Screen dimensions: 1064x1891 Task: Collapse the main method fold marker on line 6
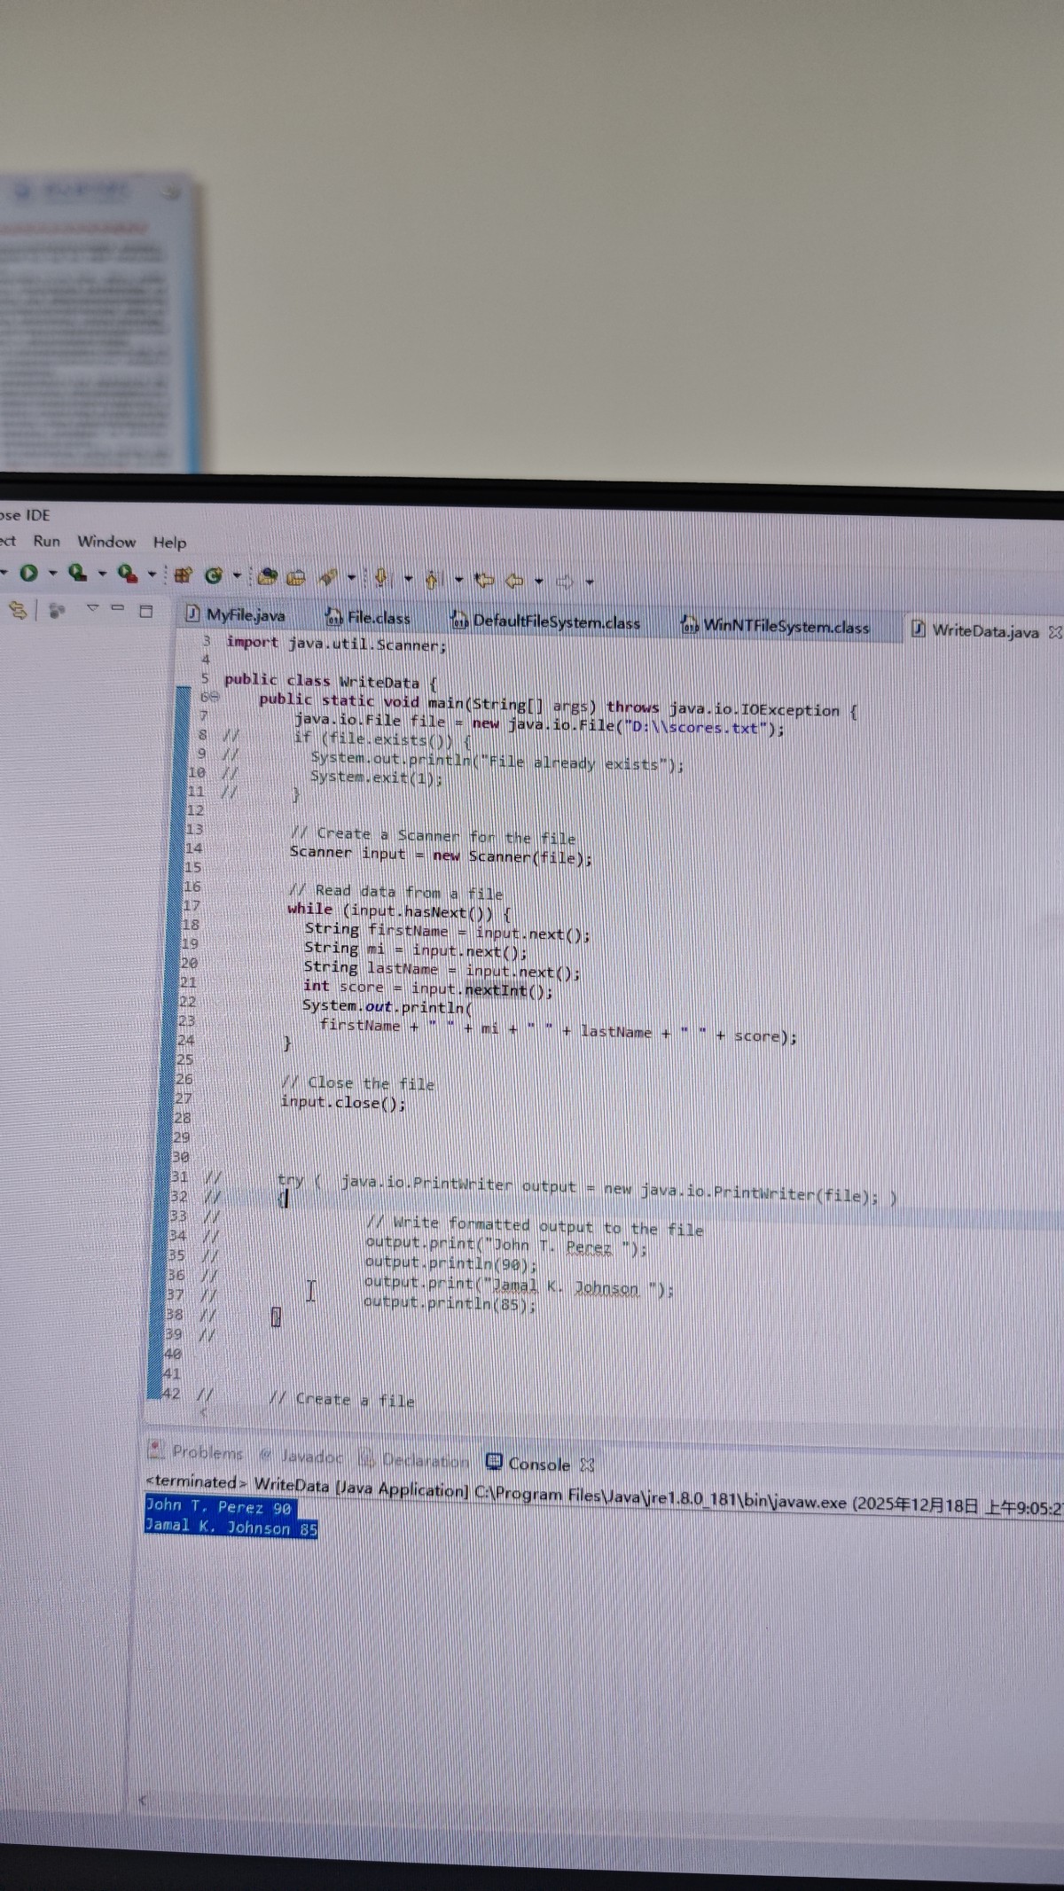pos(214,698)
